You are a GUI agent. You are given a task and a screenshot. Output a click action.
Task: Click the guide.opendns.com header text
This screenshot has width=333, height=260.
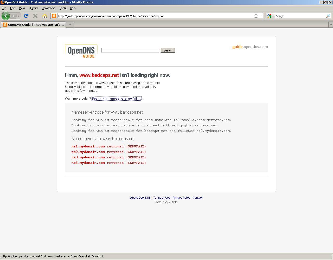250,47
